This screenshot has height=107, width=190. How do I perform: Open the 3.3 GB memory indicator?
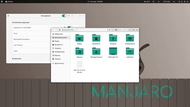tap(167, 1)
